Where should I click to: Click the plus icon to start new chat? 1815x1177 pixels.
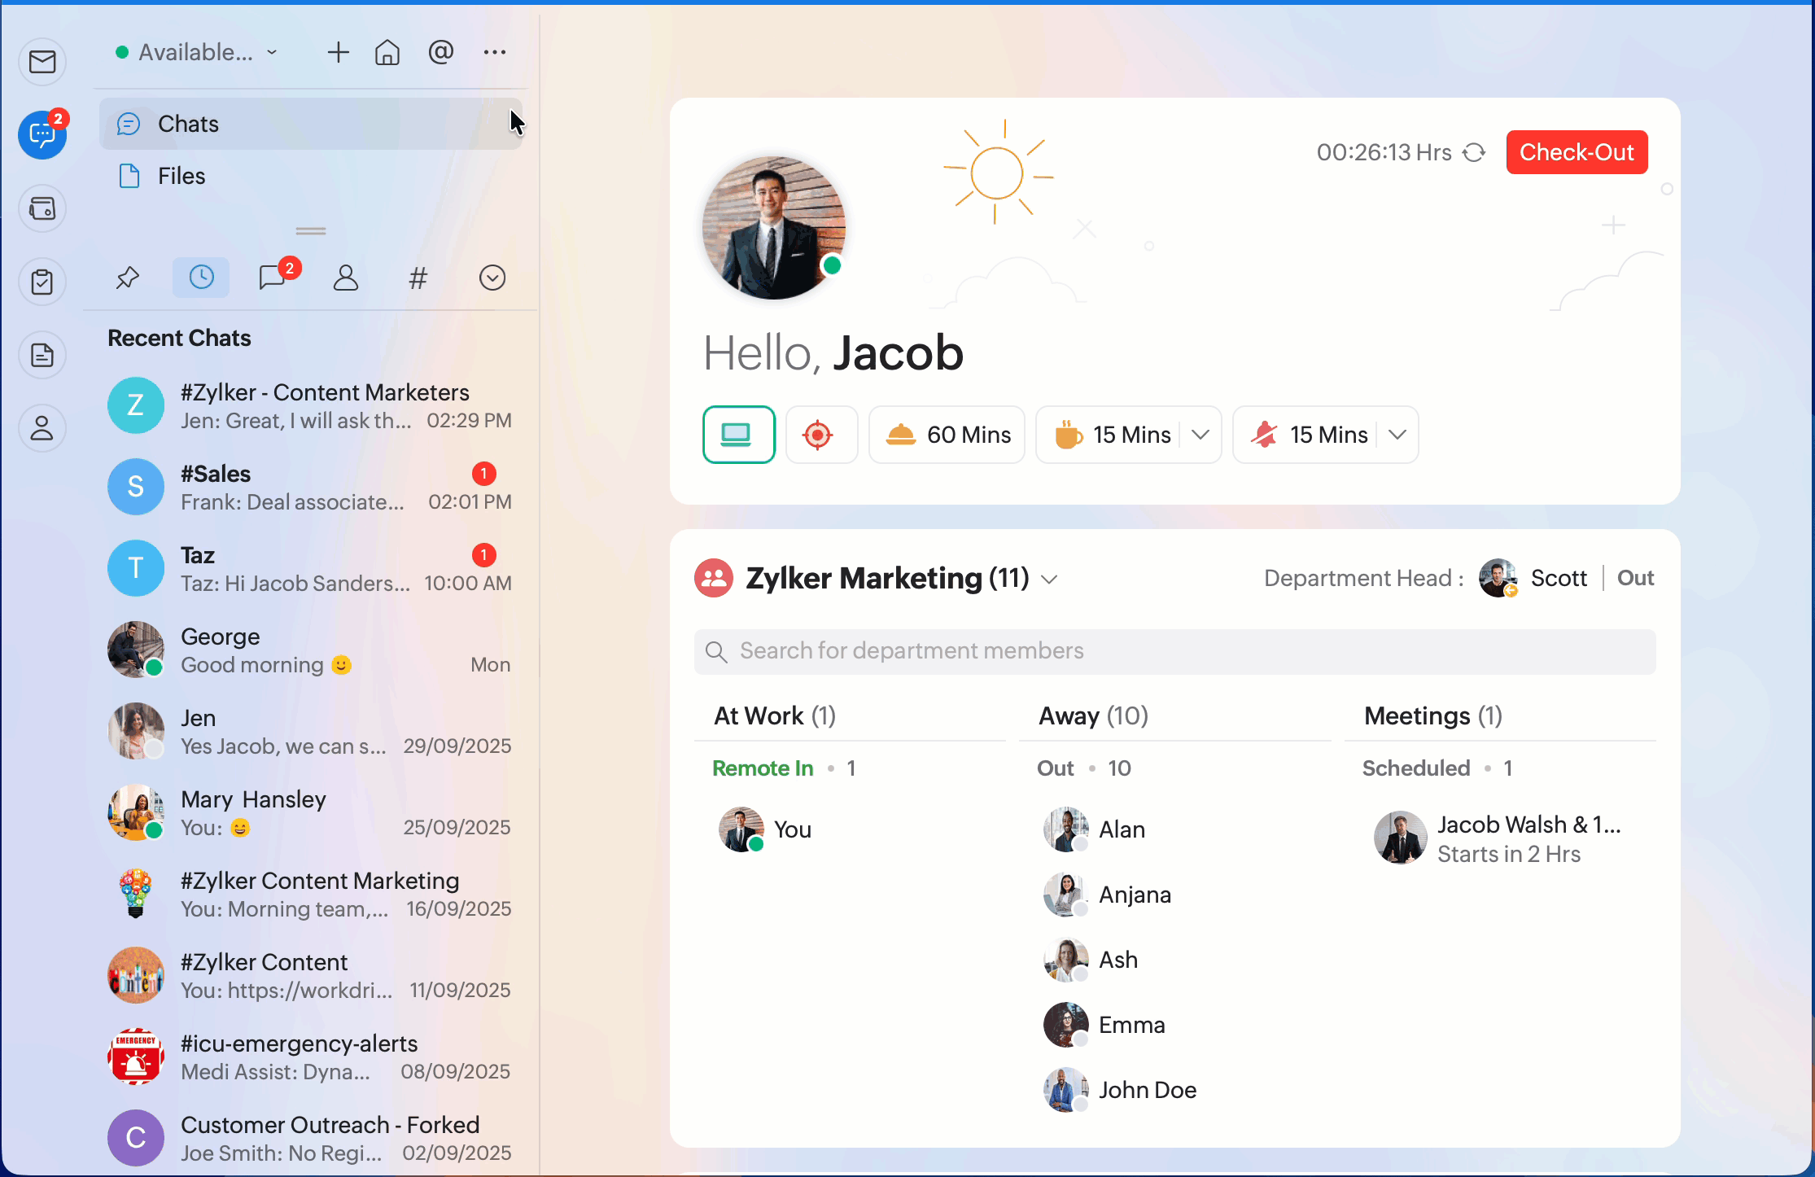pos(338,53)
